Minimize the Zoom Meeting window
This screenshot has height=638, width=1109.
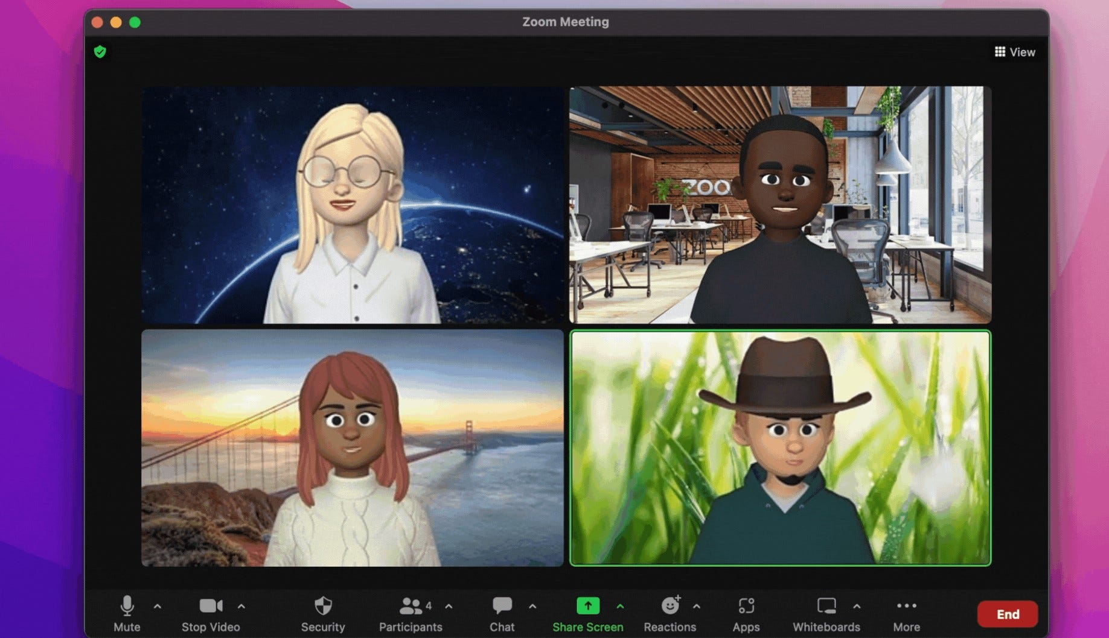coord(116,22)
